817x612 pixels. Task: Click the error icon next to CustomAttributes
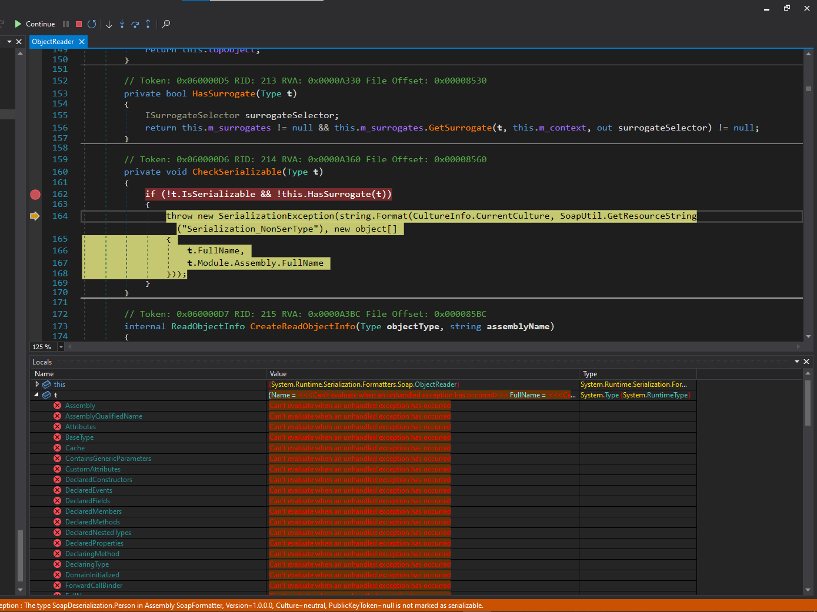(58, 469)
